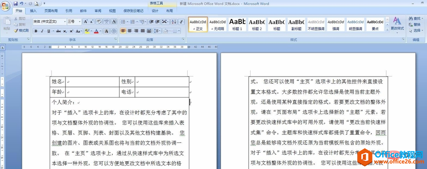Undo last action in Quick Access Toolbar

pyautogui.click(x=21, y=3)
